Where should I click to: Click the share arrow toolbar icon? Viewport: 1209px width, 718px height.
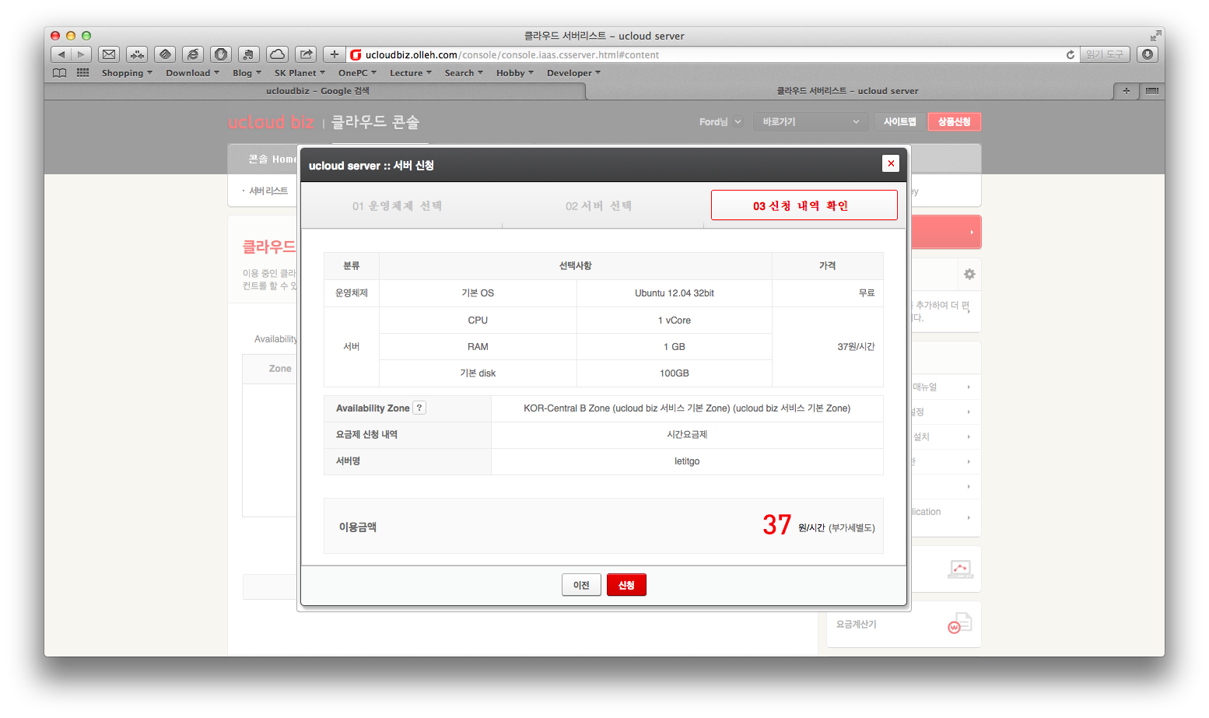tap(306, 54)
